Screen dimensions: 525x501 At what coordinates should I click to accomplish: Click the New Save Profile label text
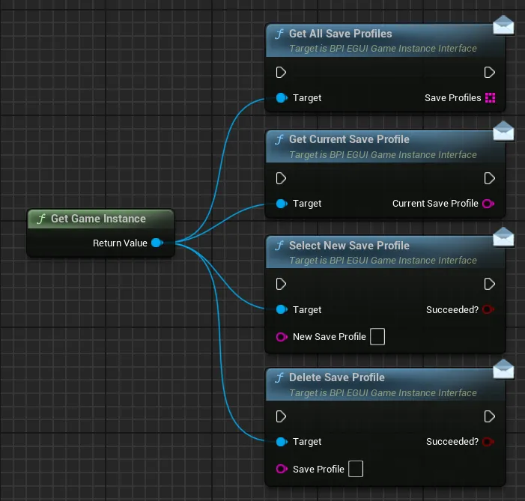tap(329, 336)
